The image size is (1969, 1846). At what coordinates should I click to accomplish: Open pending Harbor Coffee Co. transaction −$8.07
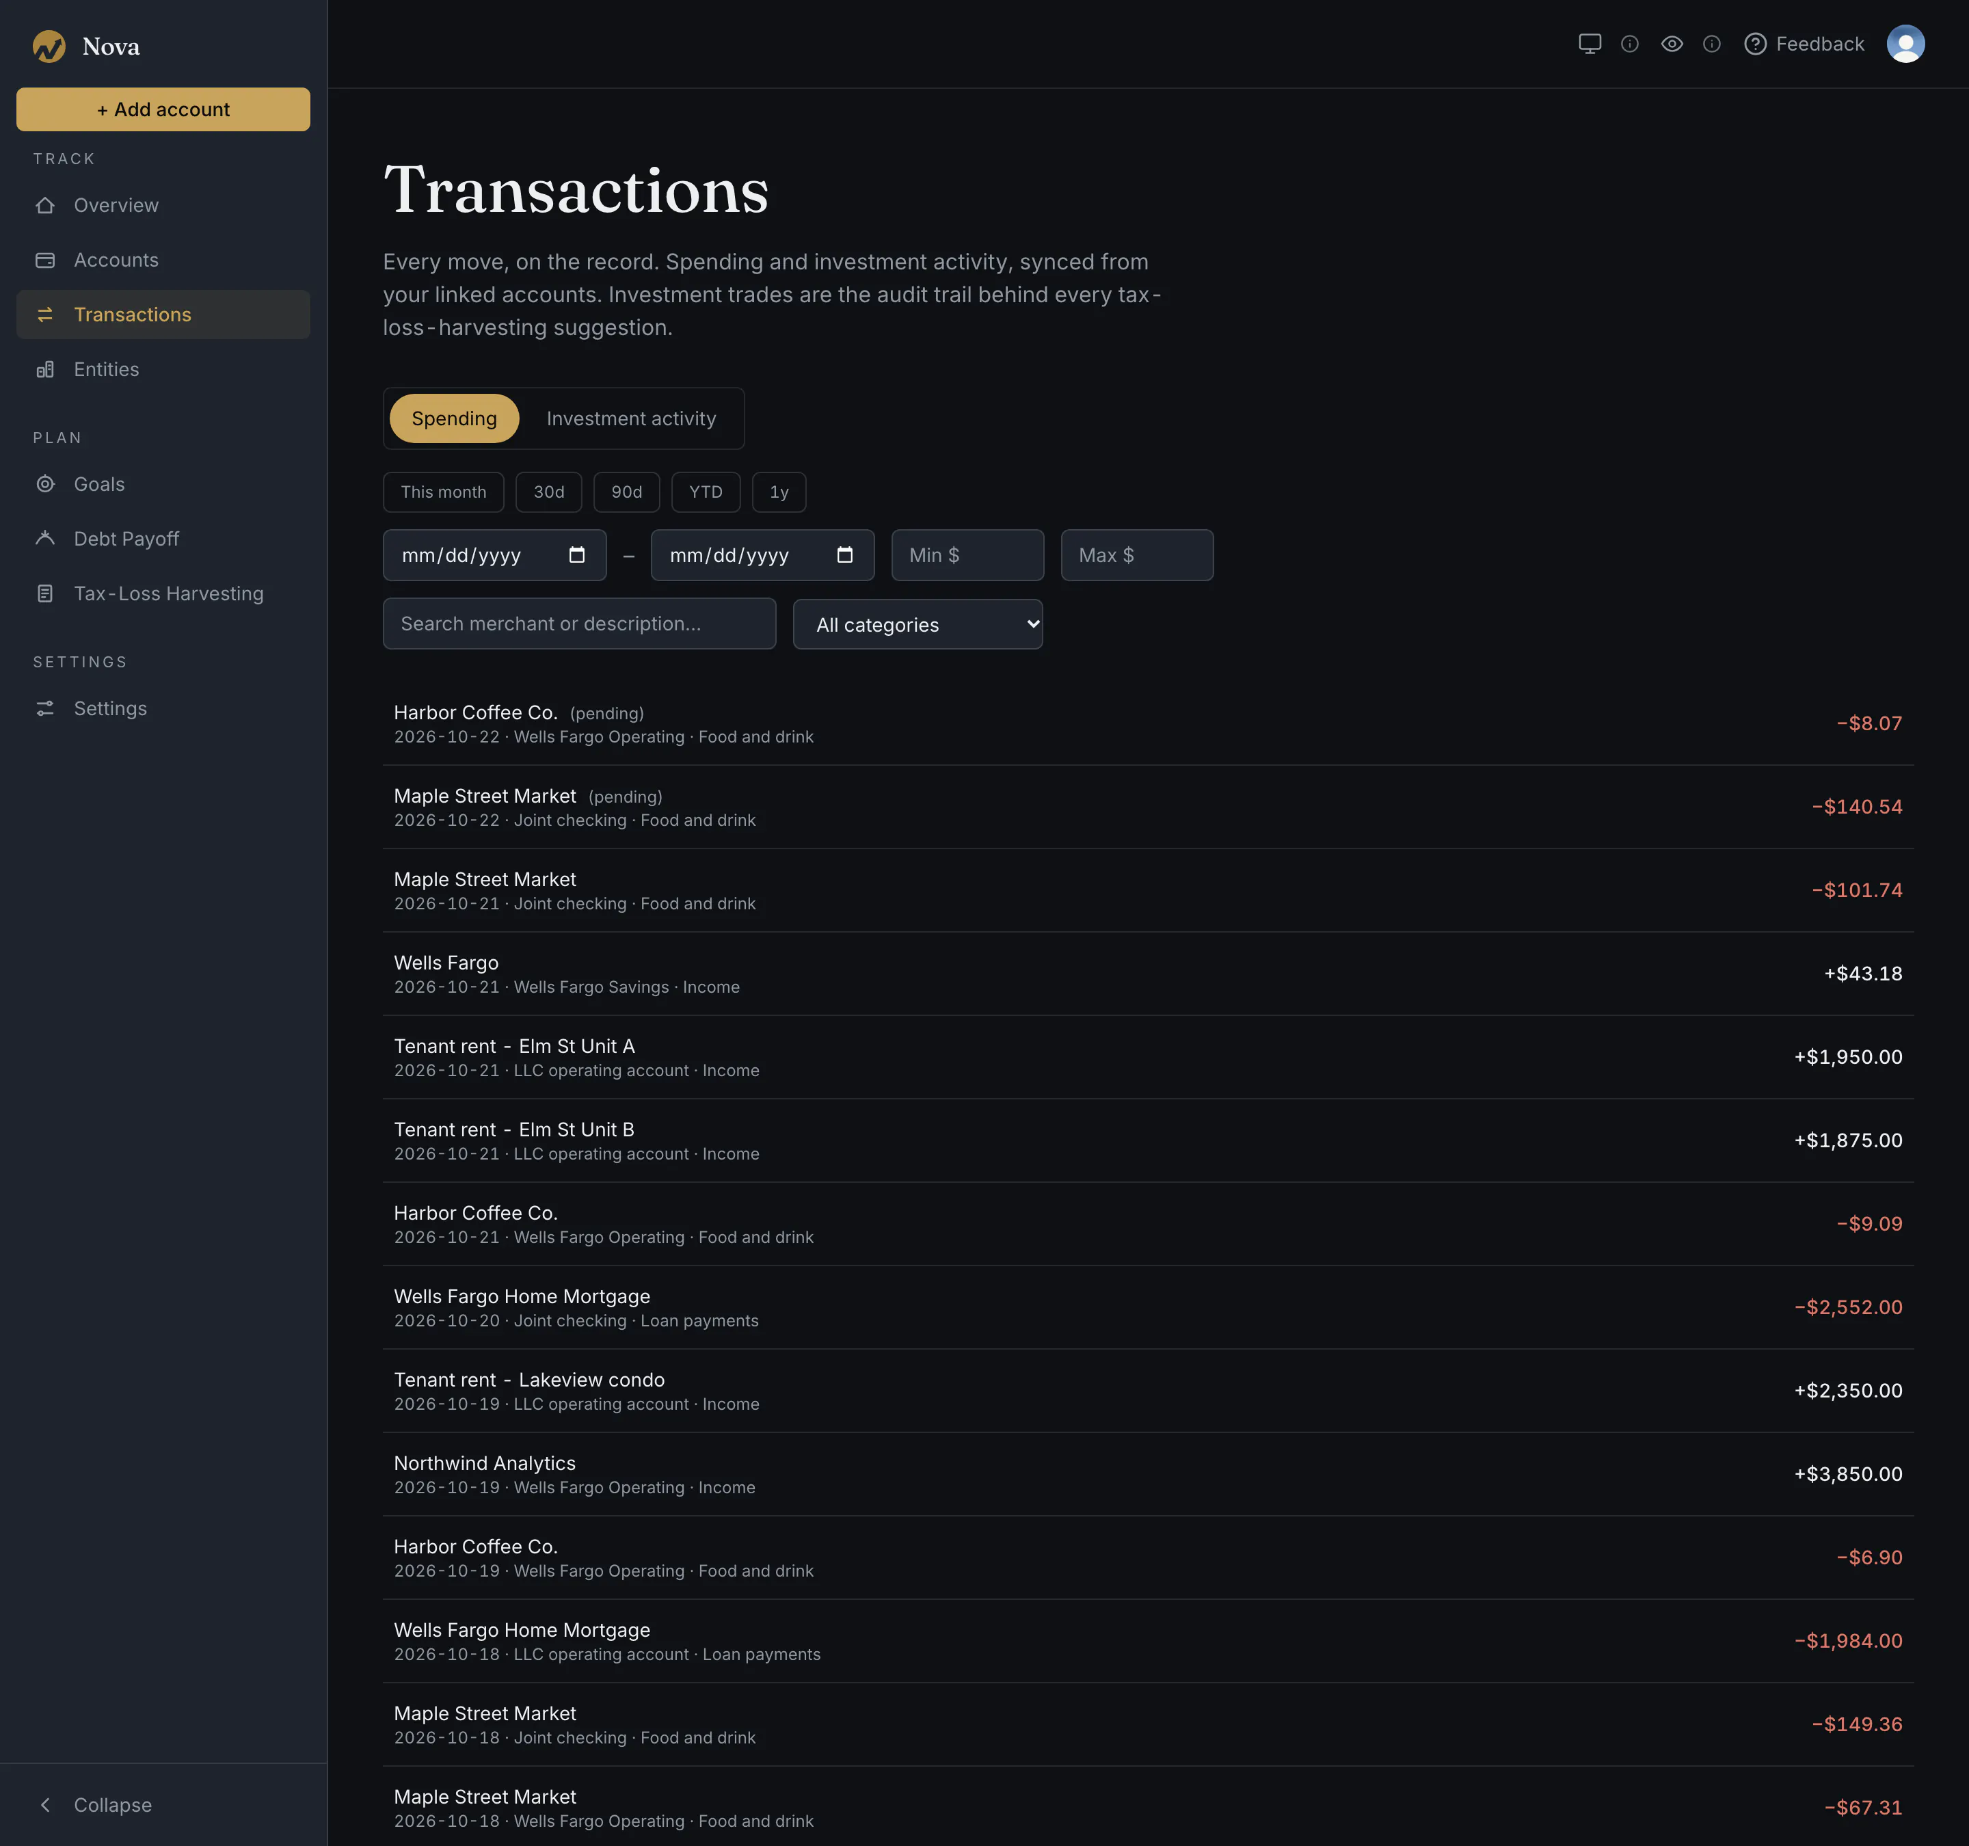click(1148, 724)
